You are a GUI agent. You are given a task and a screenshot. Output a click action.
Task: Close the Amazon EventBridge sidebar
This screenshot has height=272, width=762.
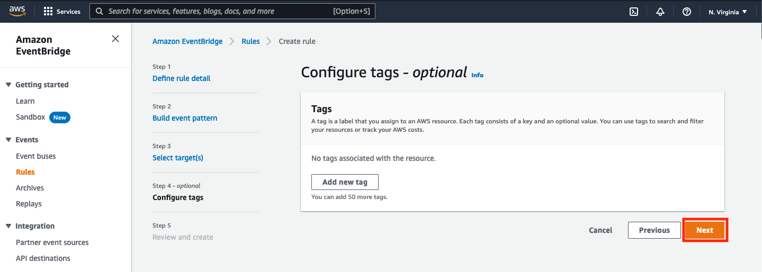click(115, 39)
